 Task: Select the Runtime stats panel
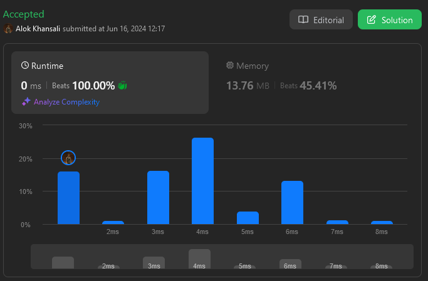(x=110, y=83)
